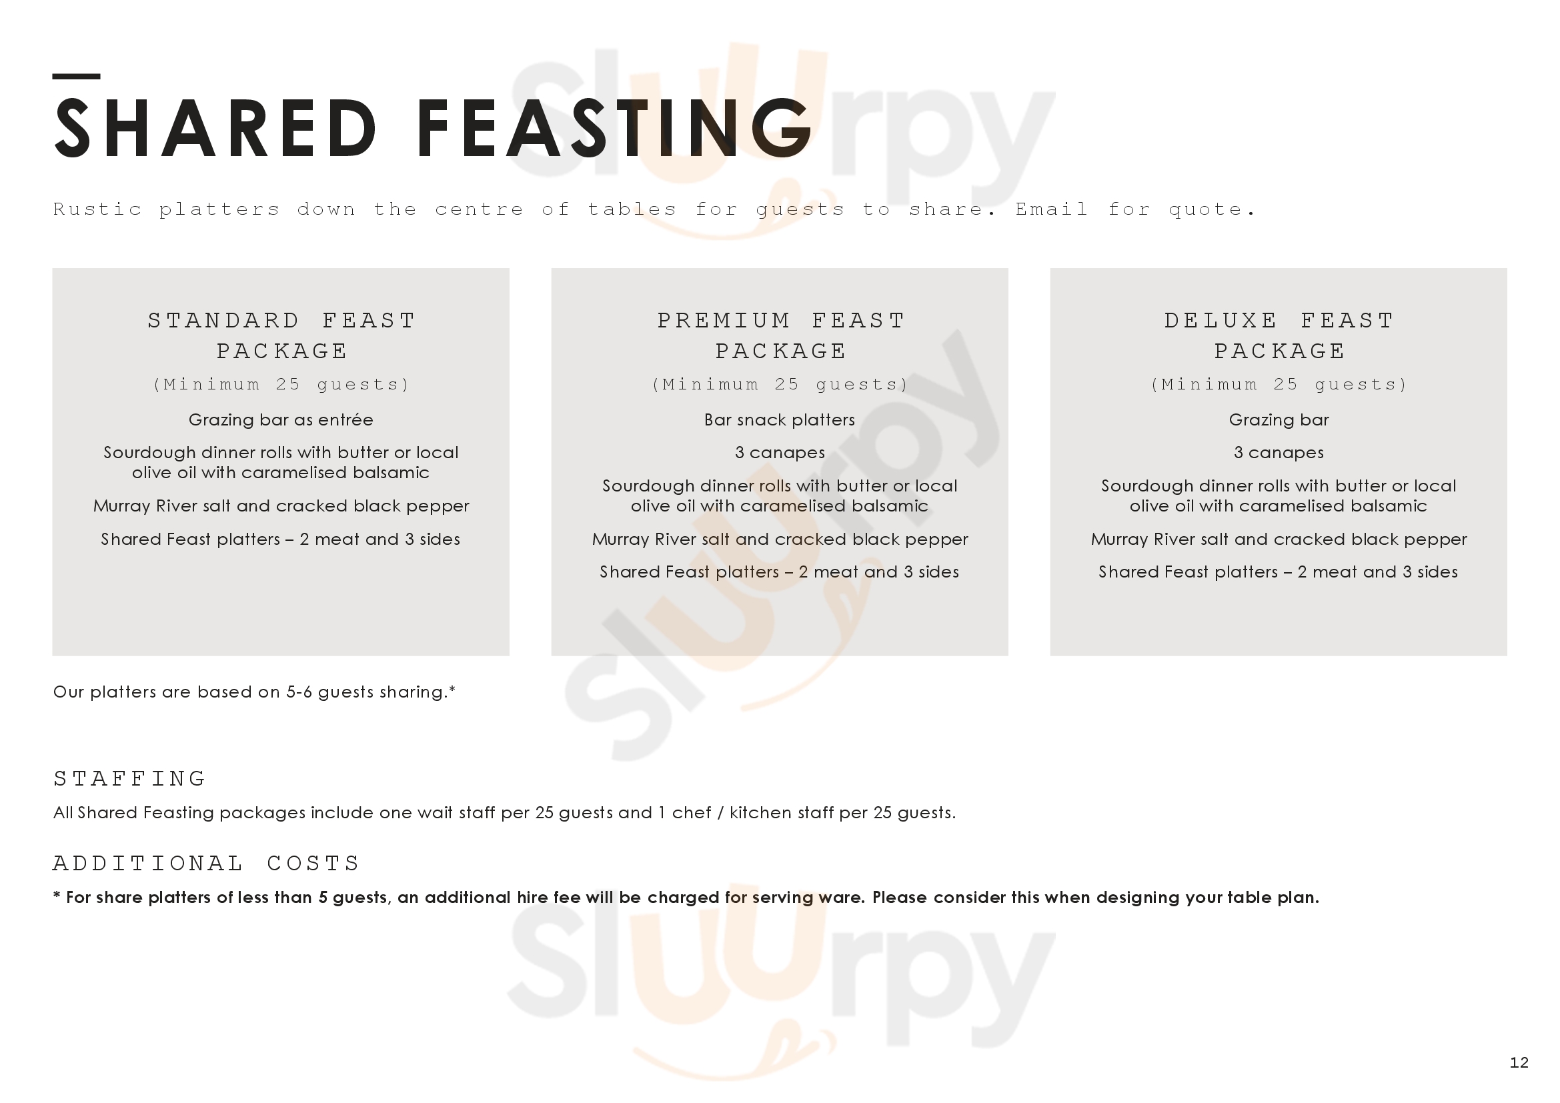Image resolution: width=1560 pixels, height=1103 pixels.
Task: Click Shared Feast platters line in Deluxe package
Action: click(1278, 572)
